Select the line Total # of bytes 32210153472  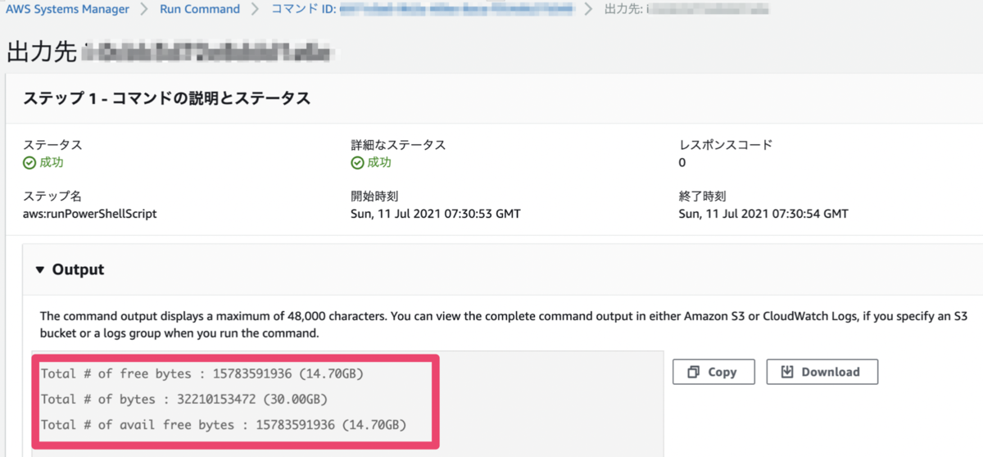(x=185, y=400)
